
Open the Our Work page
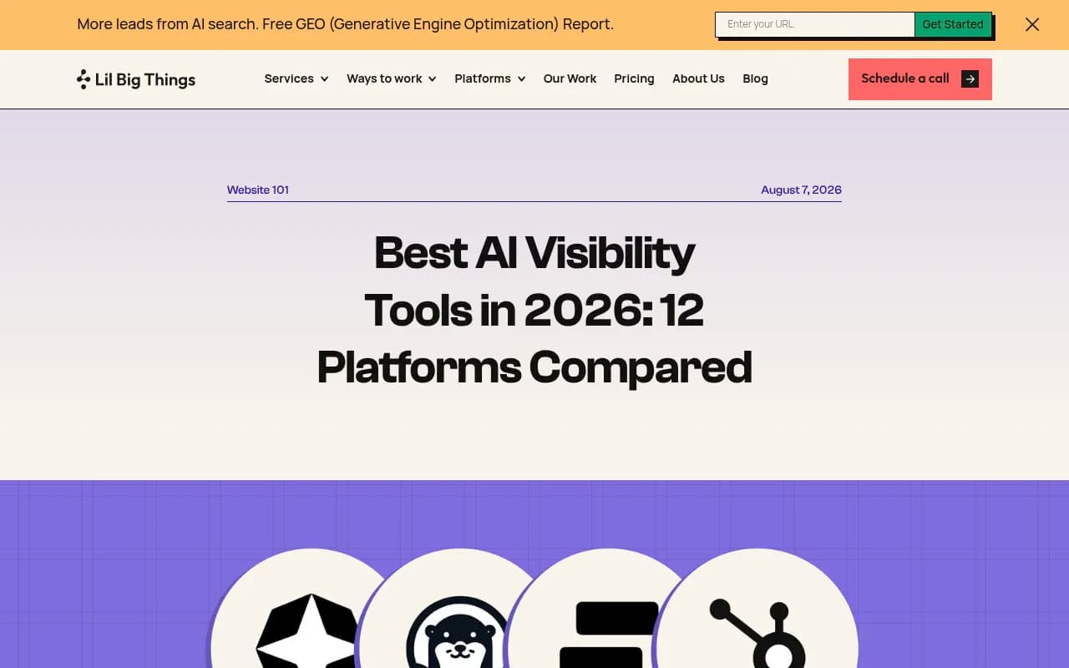570,78
